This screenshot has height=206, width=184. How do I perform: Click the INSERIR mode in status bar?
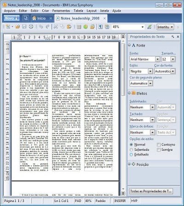[120, 201]
